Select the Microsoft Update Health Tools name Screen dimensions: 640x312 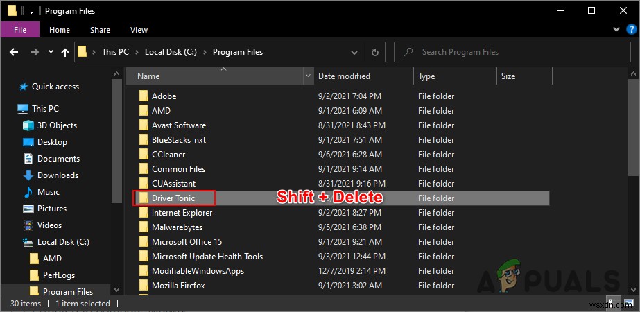click(x=207, y=257)
